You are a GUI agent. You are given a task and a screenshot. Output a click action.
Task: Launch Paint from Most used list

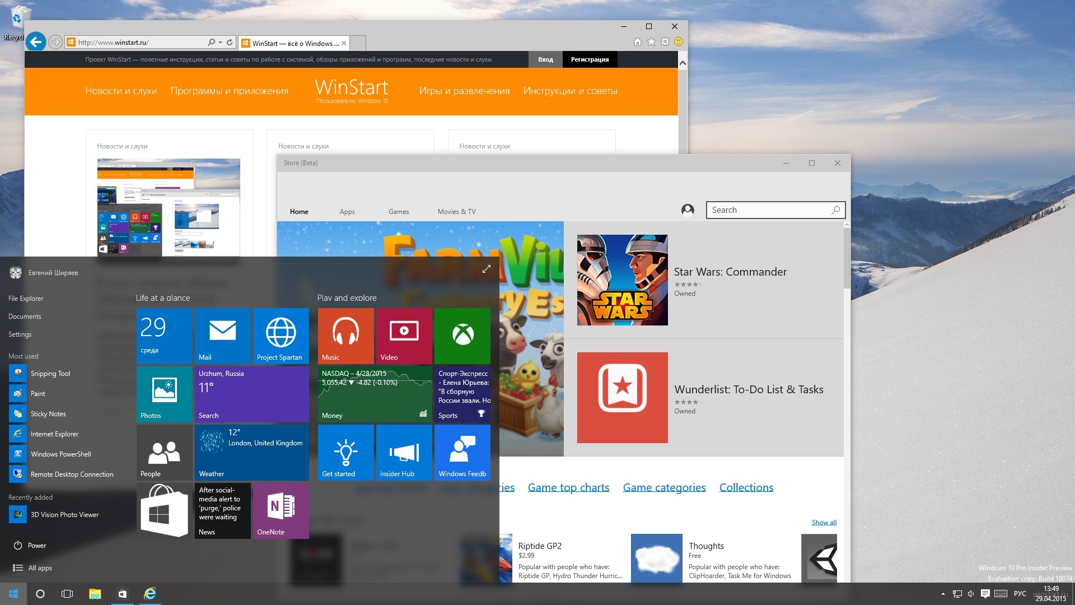38,394
